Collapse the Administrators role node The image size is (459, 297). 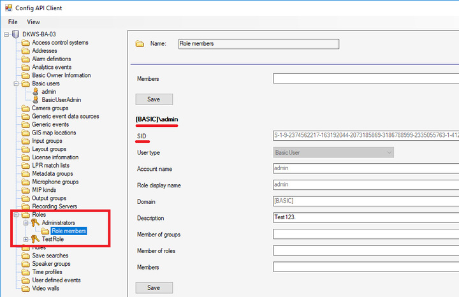click(x=25, y=223)
